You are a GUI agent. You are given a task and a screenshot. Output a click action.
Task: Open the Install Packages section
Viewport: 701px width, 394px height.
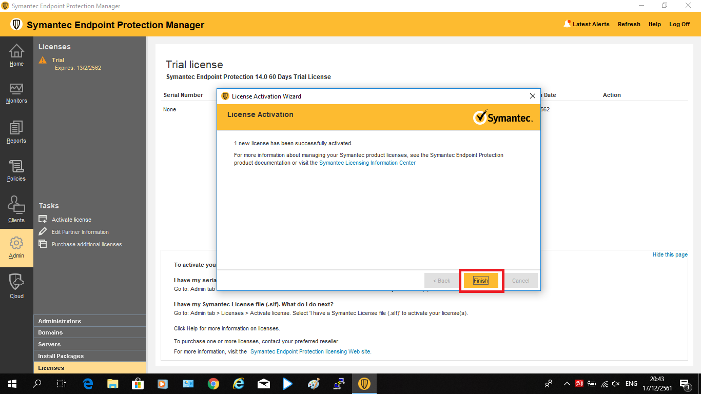61,356
